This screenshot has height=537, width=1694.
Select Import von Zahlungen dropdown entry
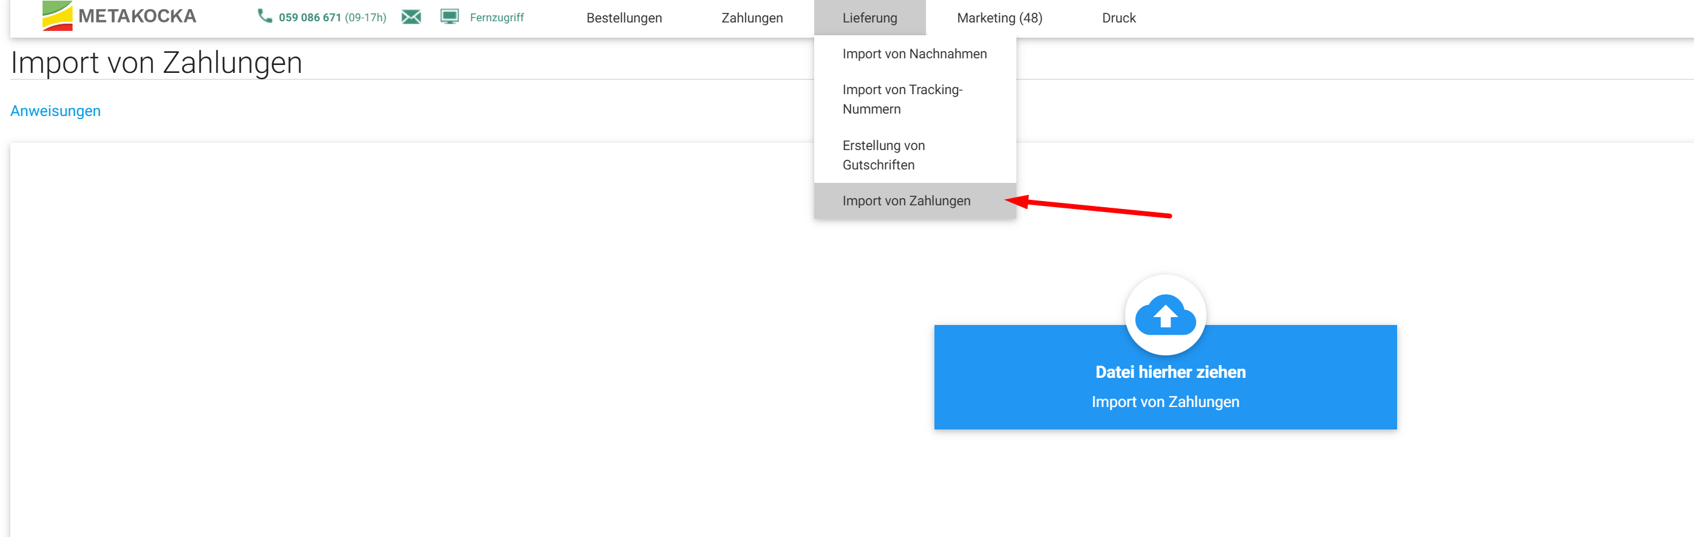tap(915, 200)
